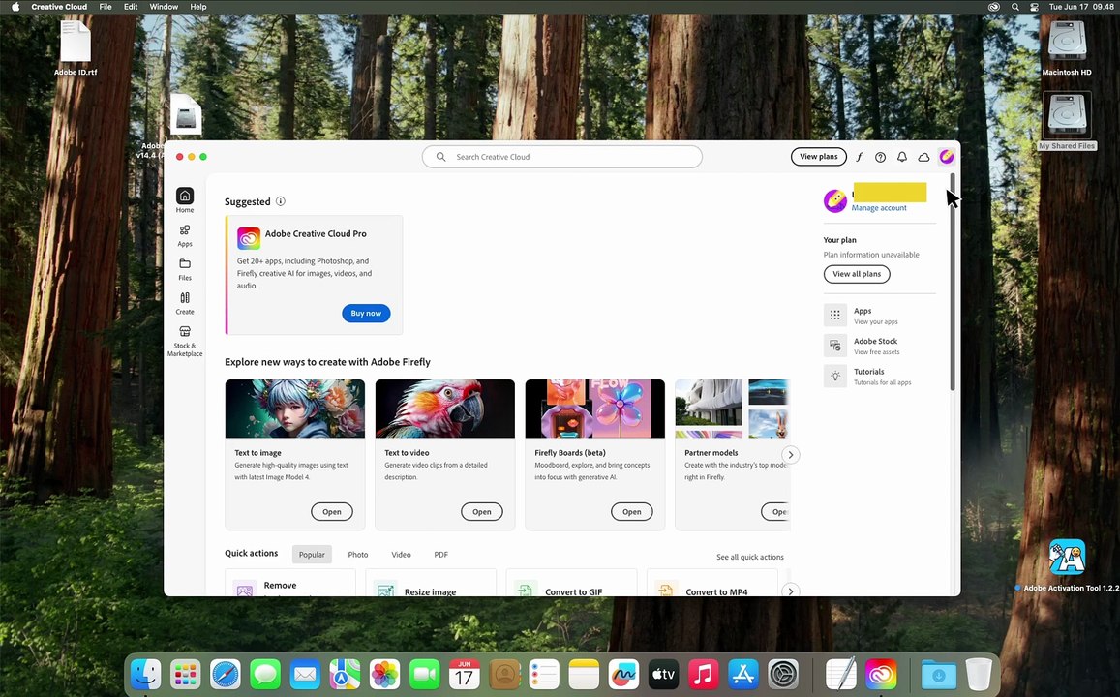Open the App Store from the Dock
The image size is (1120, 697).
(742, 674)
